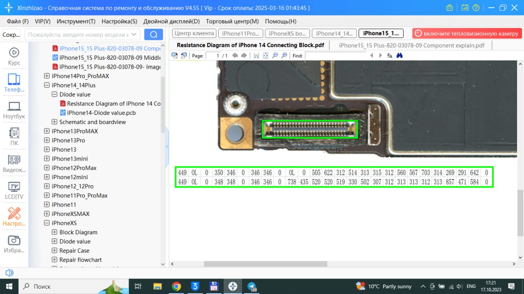
Task: Switch to the iPhone11Pro tab
Action: pyautogui.click(x=240, y=34)
